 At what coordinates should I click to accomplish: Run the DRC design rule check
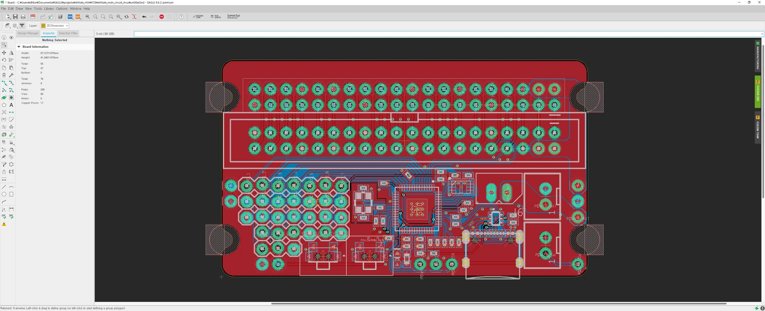point(11,217)
